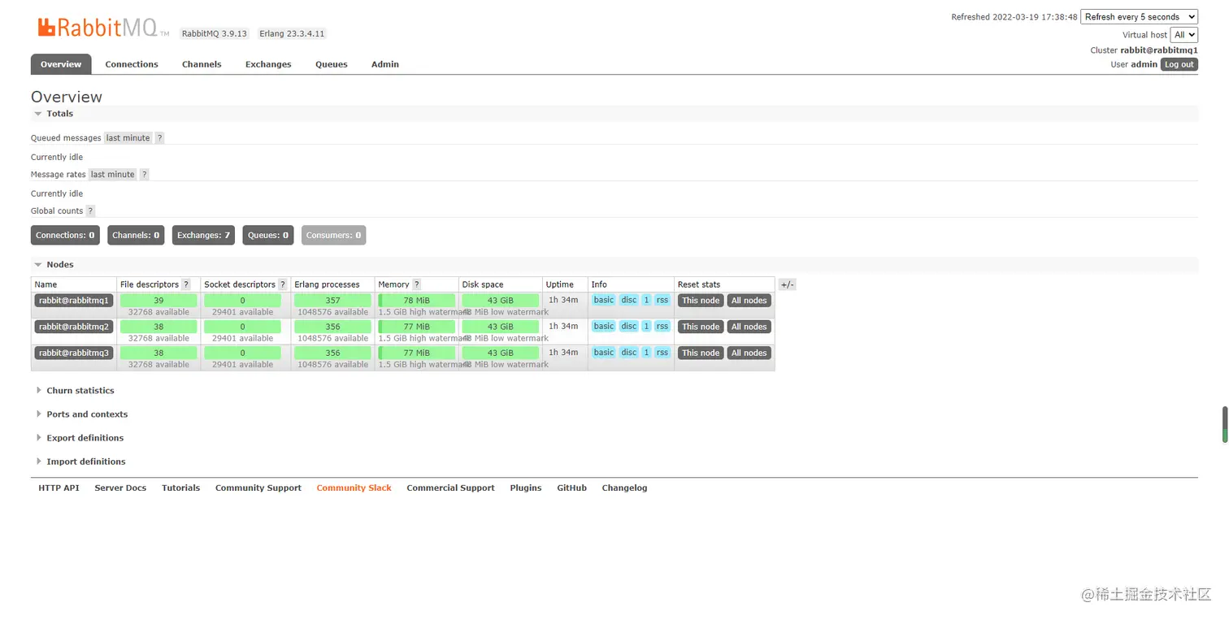Open help for Message rates
The height and width of the screenshot is (620, 1229).
pyautogui.click(x=144, y=175)
